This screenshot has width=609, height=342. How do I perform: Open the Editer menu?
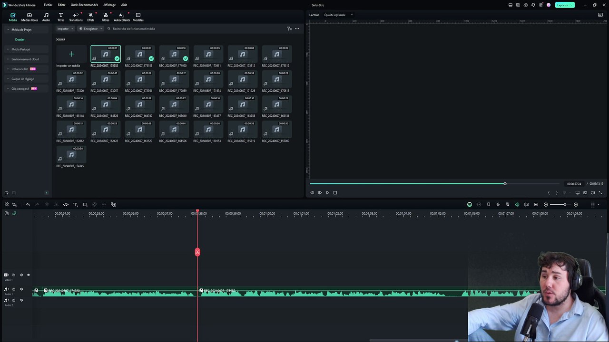click(61, 5)
